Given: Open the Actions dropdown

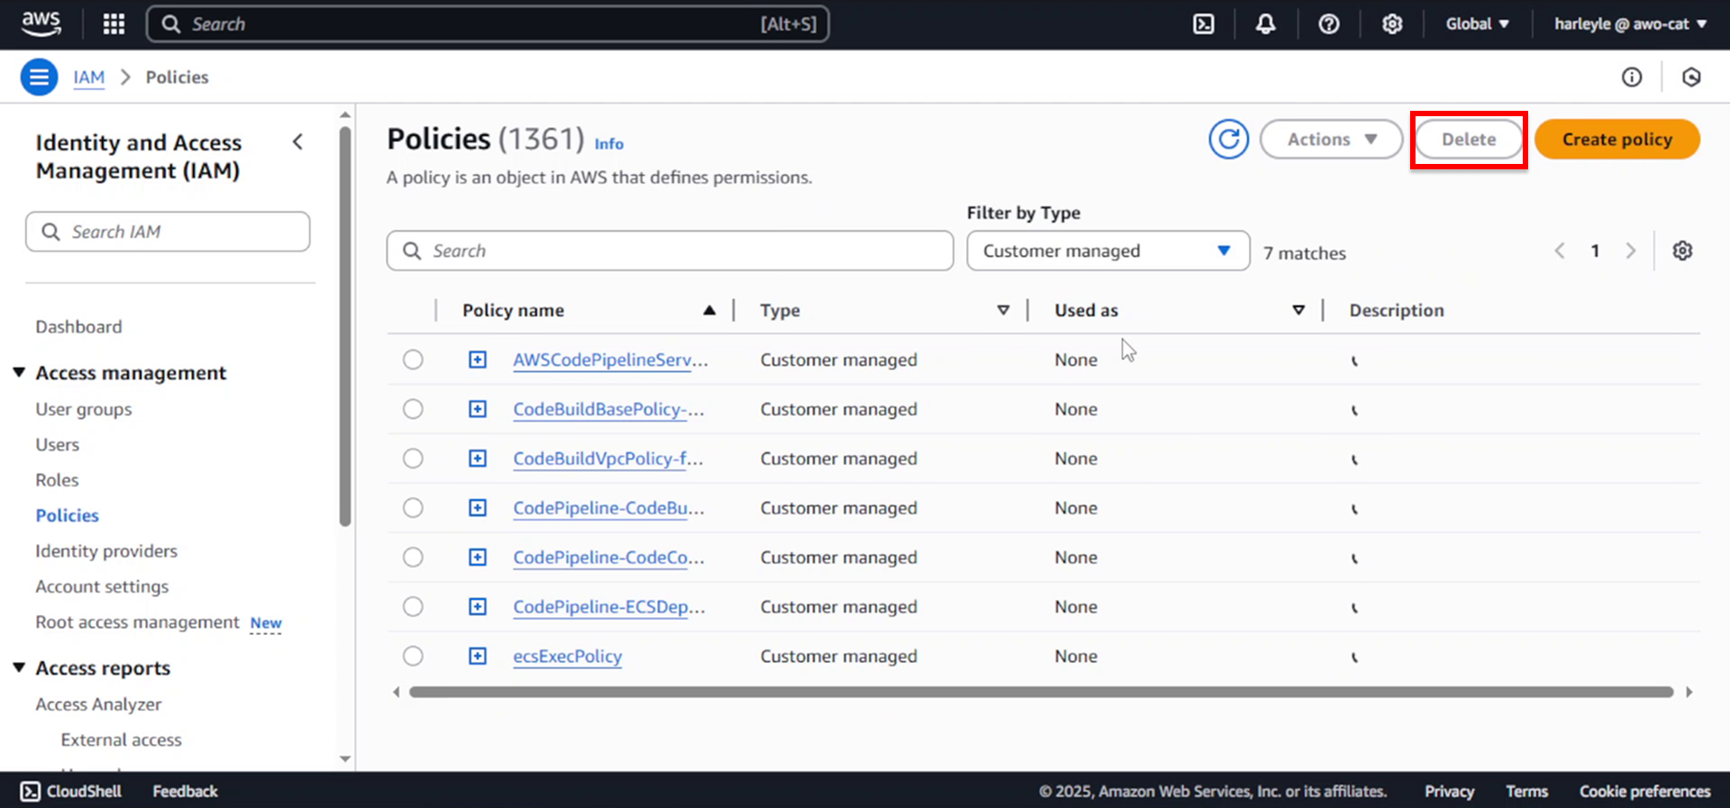Looking at the screenshot, I should (1331, 140).
